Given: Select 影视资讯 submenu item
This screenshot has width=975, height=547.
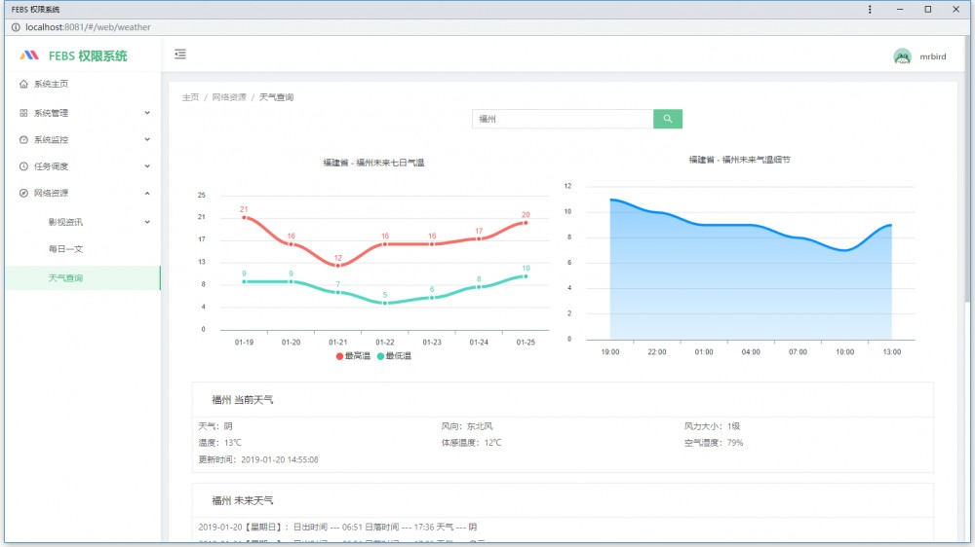Looking at the screenshot, I should click(x=65, y=222).
